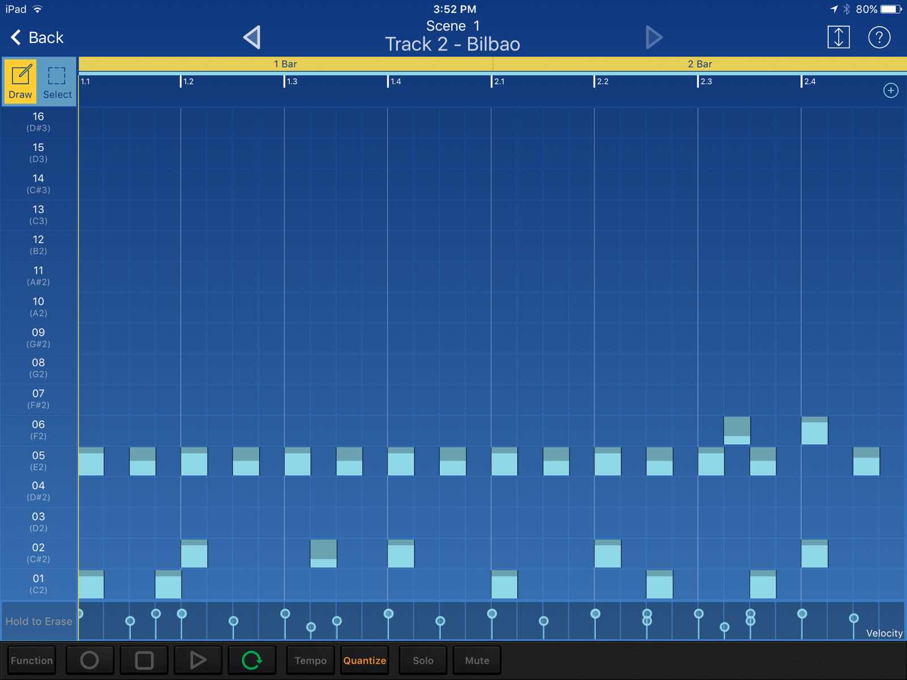Jump to beat marker 1.2

click(188, 82)
